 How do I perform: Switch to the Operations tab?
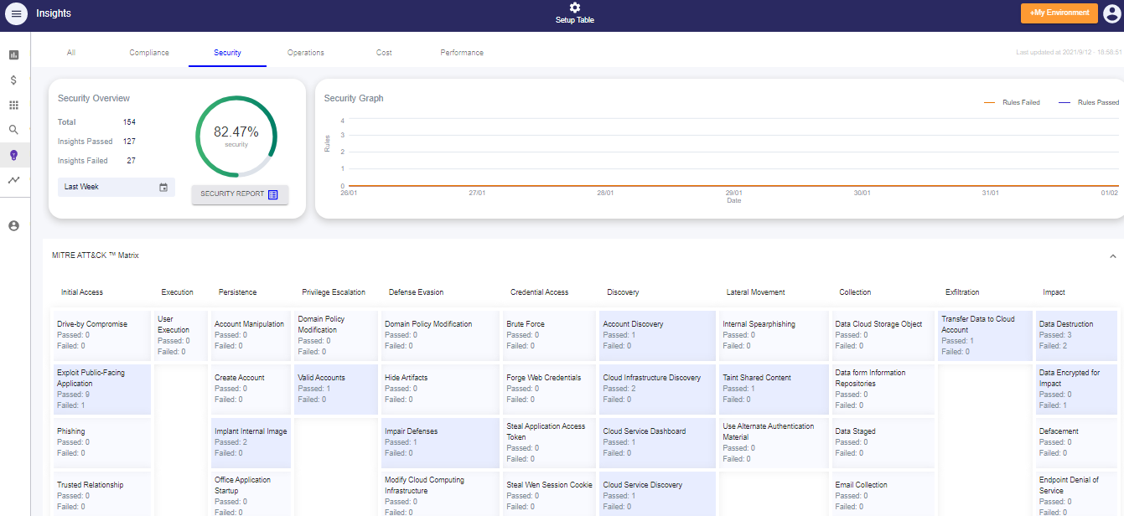[x=306, y=53]
